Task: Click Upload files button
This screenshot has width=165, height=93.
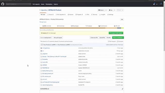Action: (102, 38)
